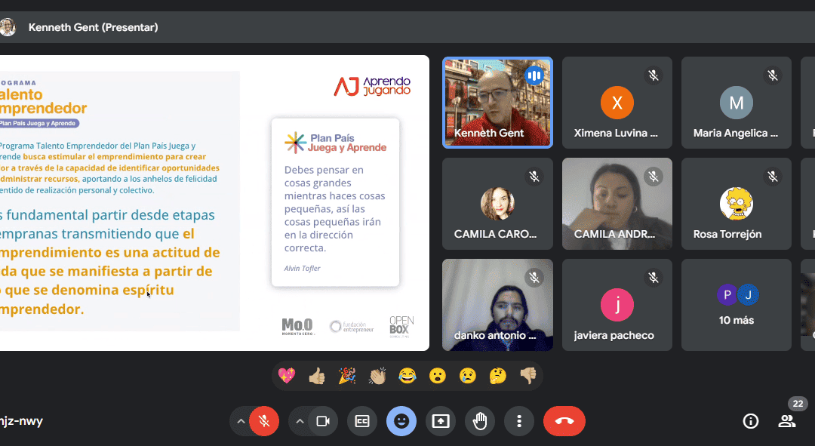
Task: Send crying face reaction
Action: [468, 375]
